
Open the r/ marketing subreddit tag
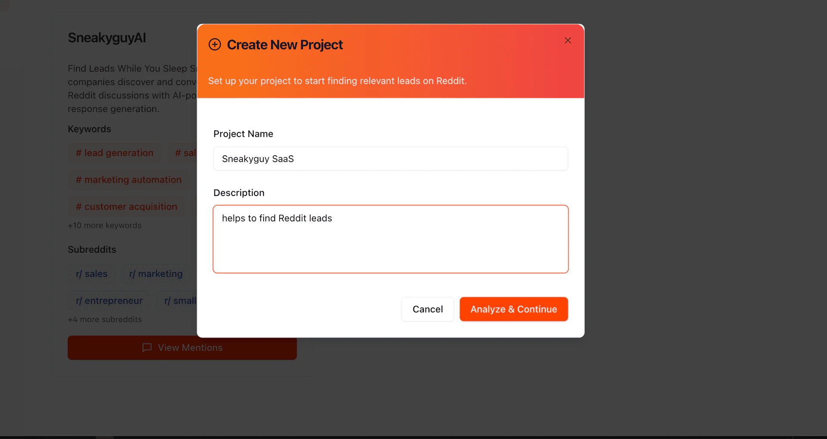pos(156,274)
